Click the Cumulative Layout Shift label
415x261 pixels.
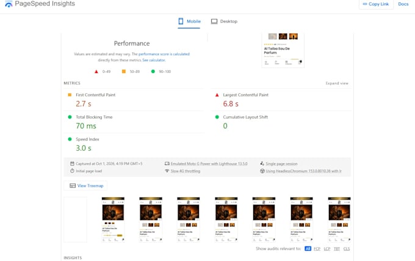click(x=245, y=117)
